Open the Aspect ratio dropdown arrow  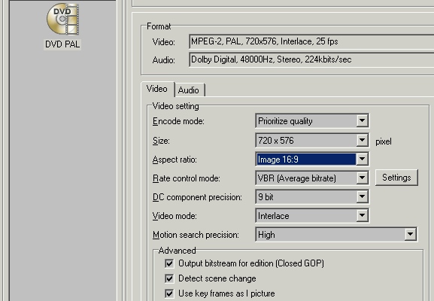[x=362, y=160]
